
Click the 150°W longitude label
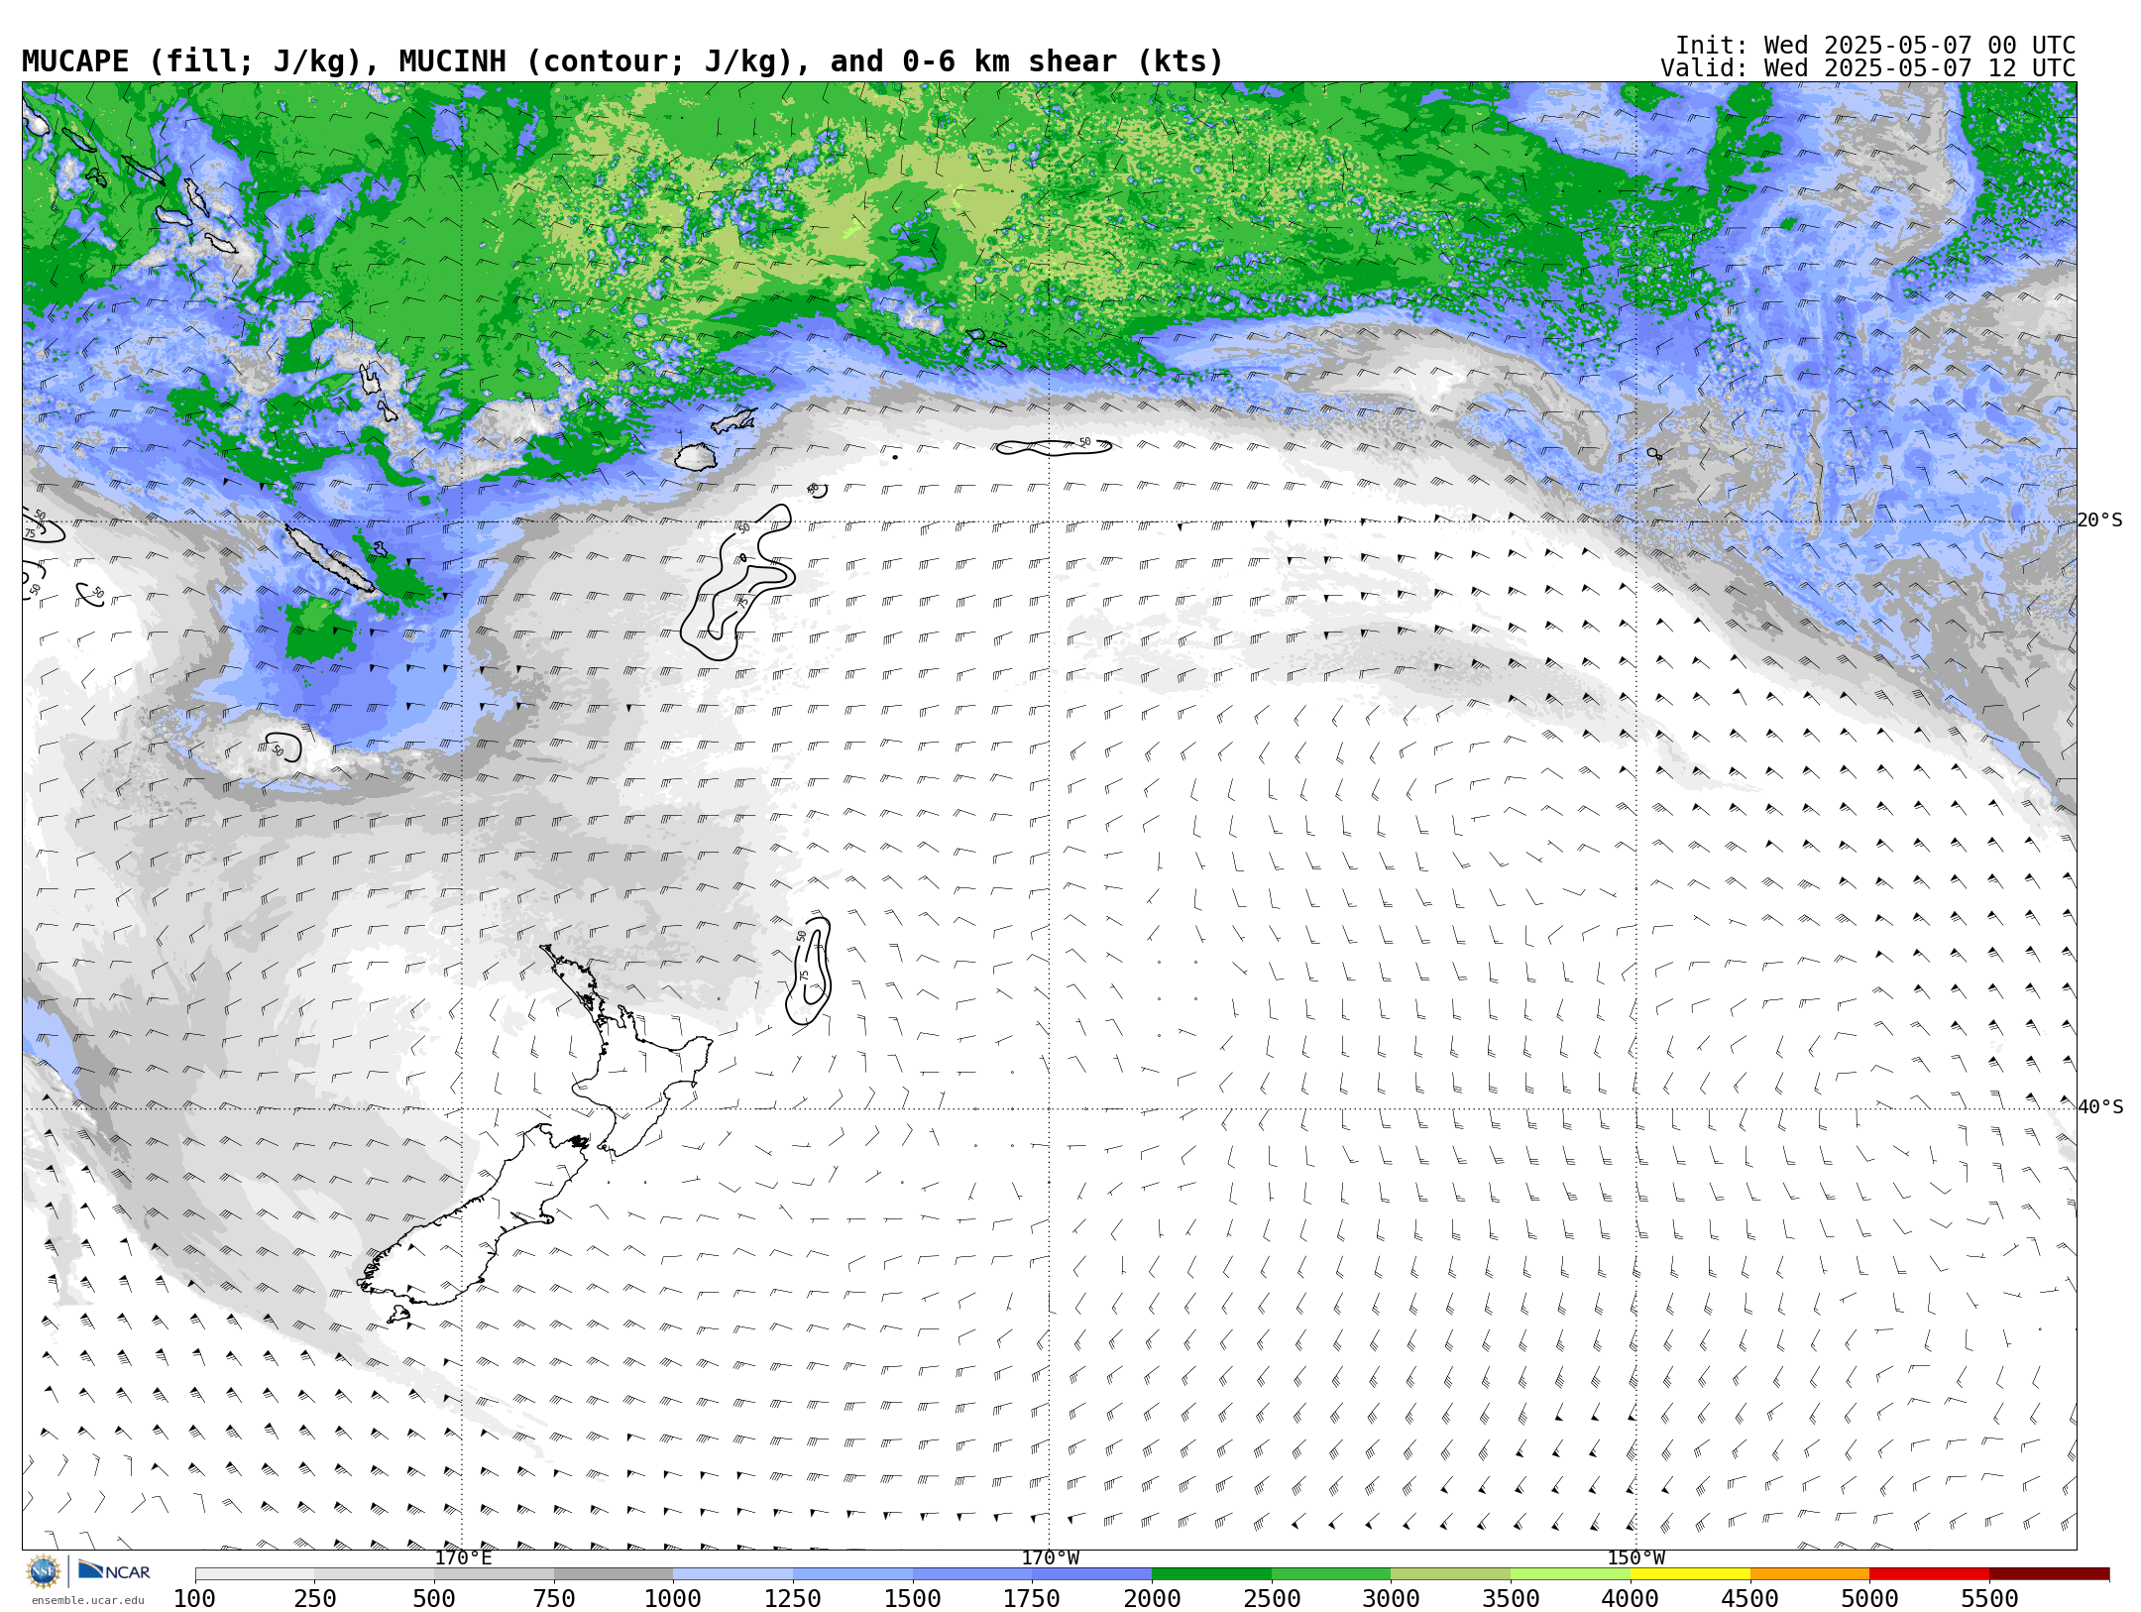(x=1635, y=1558)
